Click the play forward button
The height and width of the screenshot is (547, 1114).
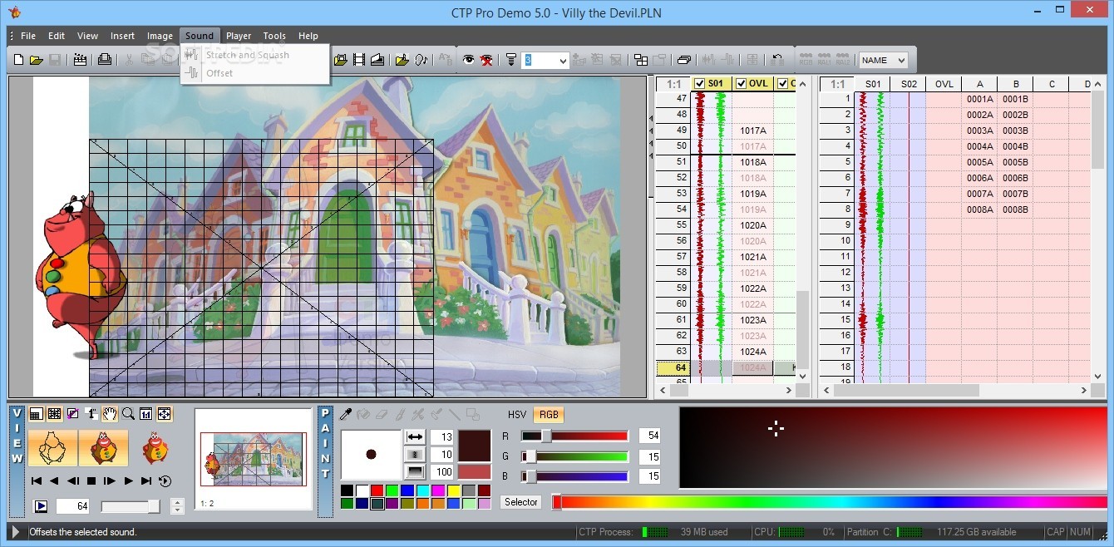click(128, 480)
